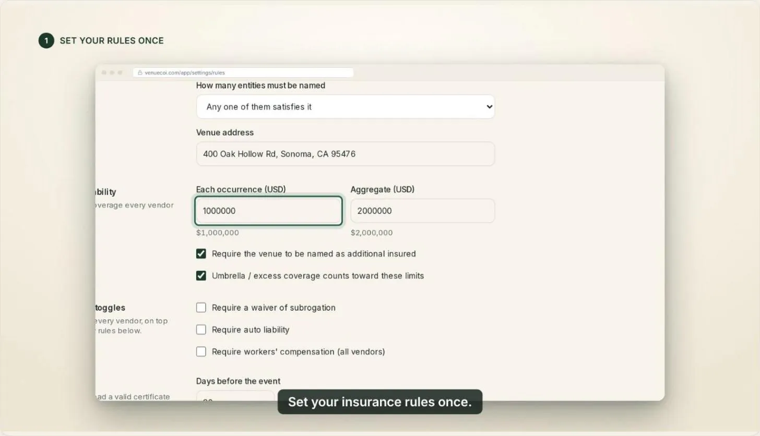The image size is (760, 436).
Task: Enable 'Require a waiver of subrogation' checkbox
Action: tap(201, 308)
